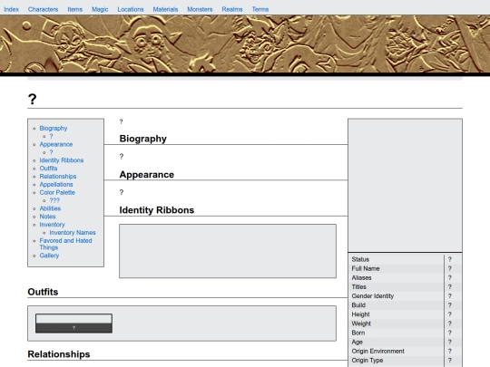Click the Born row label
490x367 pixels.
click(x=358, y=333)
